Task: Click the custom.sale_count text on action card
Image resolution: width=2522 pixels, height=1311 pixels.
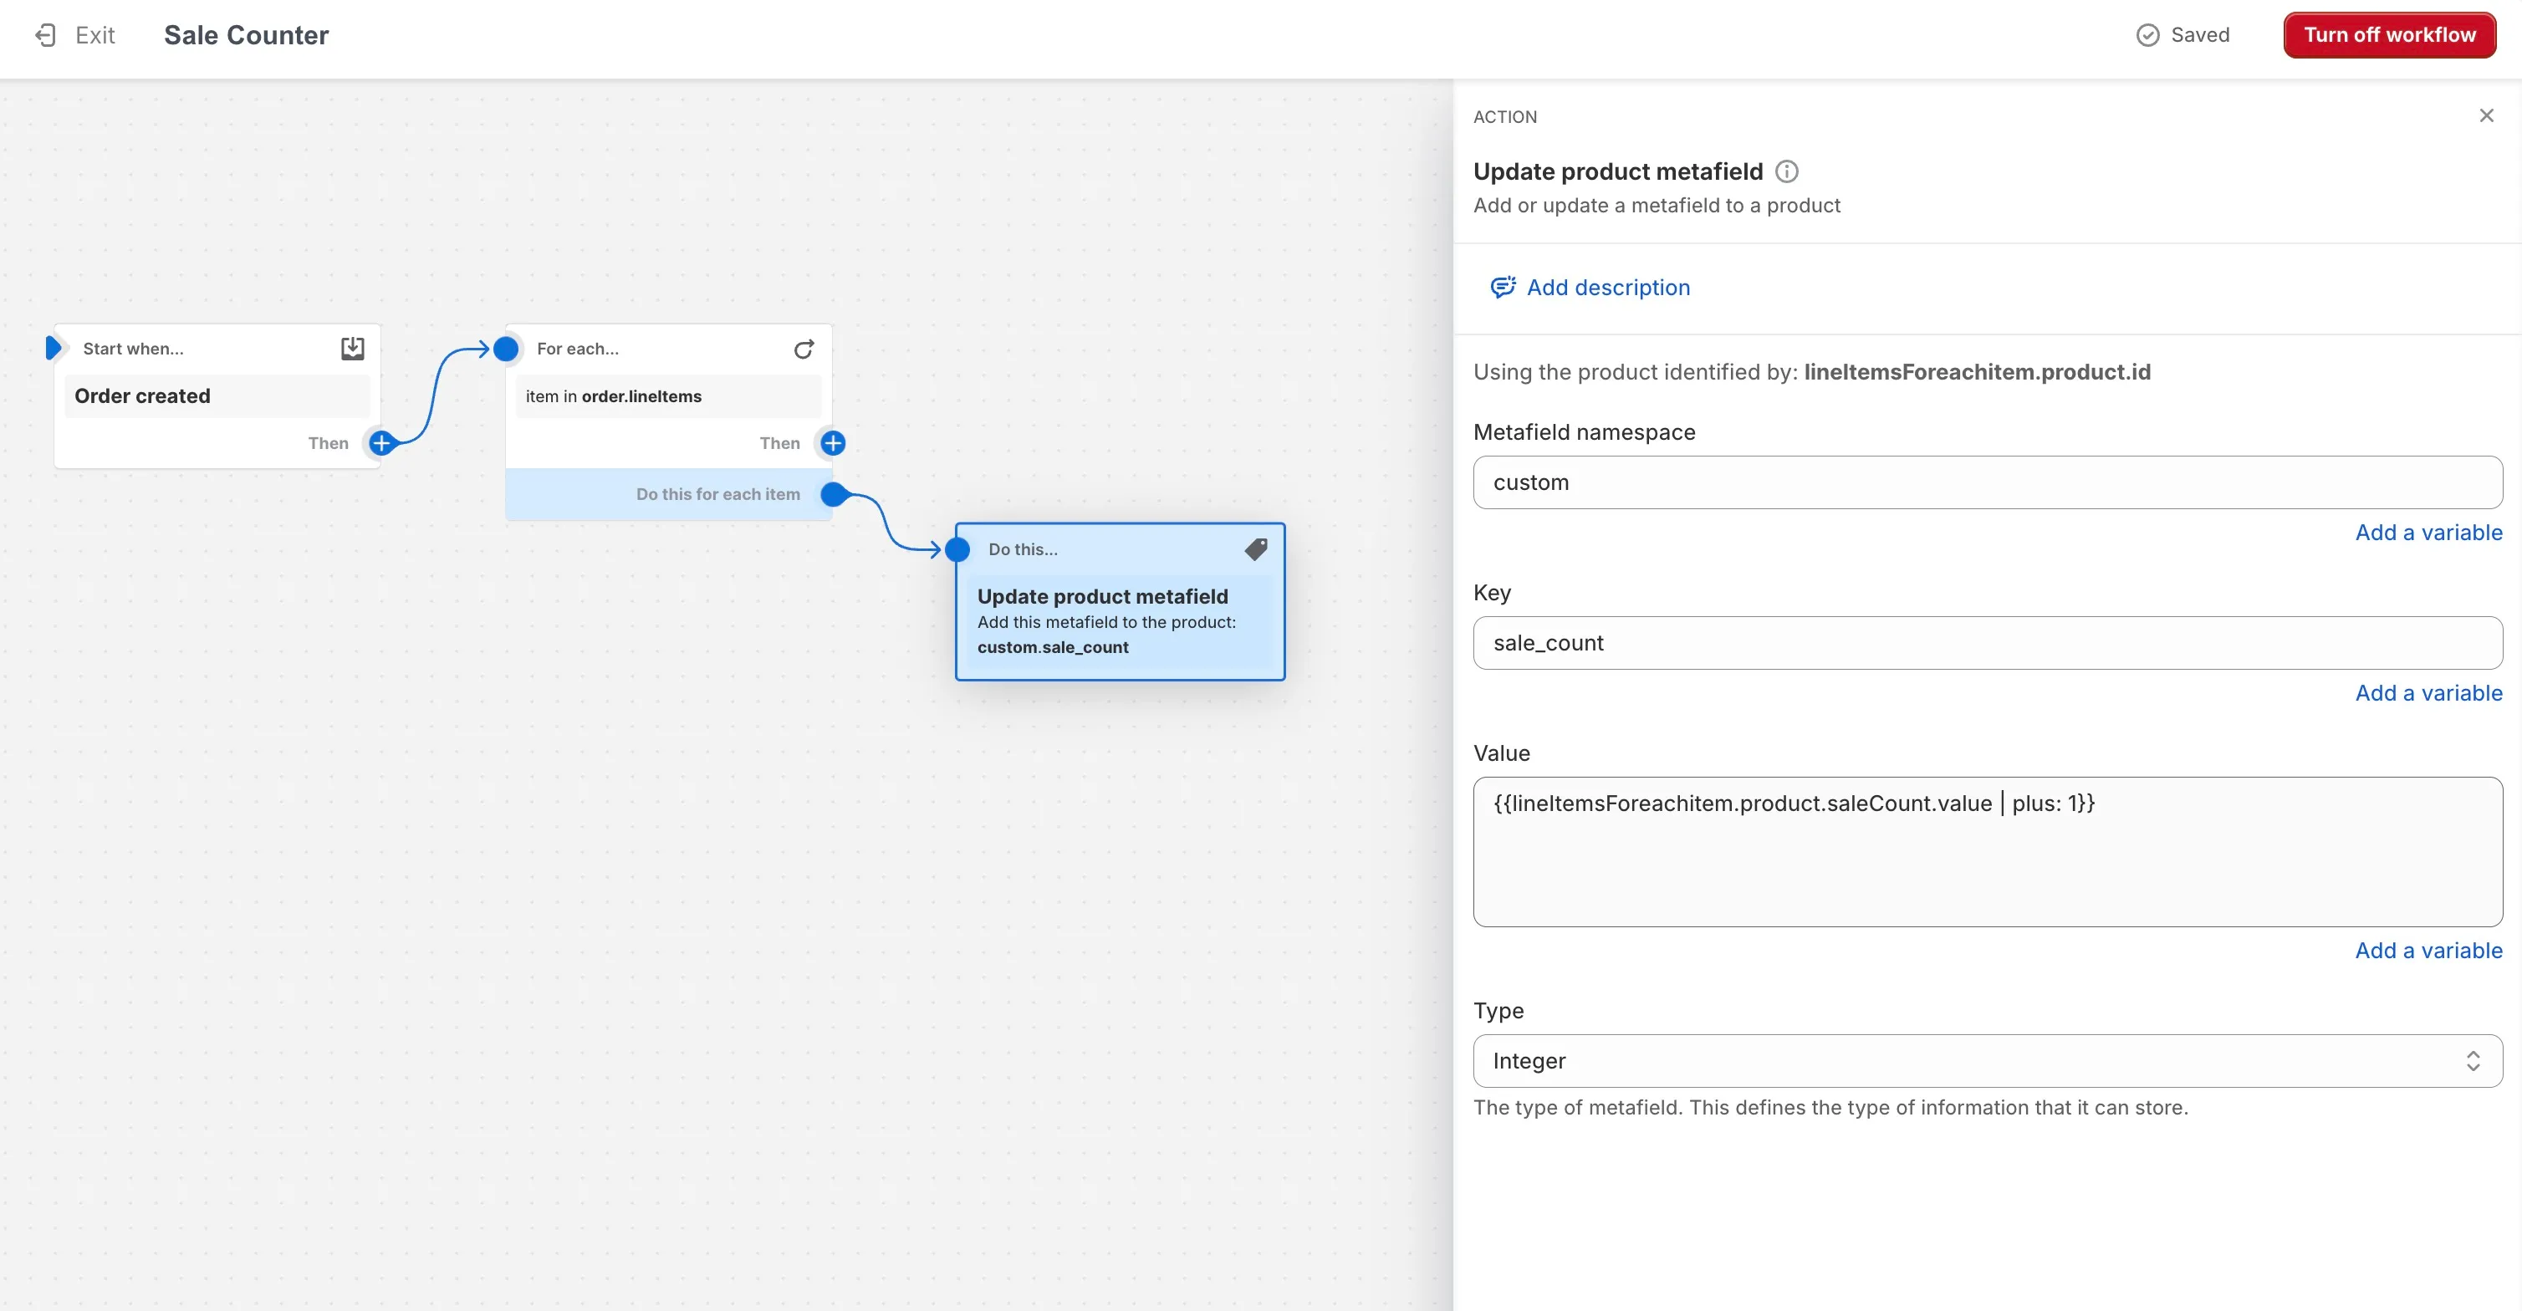Action: coord(1053,647)
